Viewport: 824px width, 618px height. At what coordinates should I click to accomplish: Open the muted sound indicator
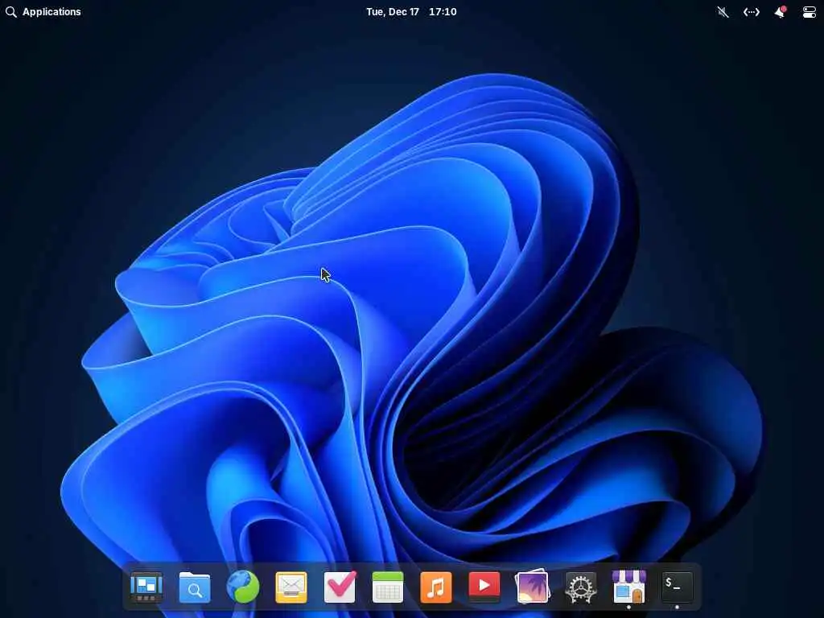point(723,11)
